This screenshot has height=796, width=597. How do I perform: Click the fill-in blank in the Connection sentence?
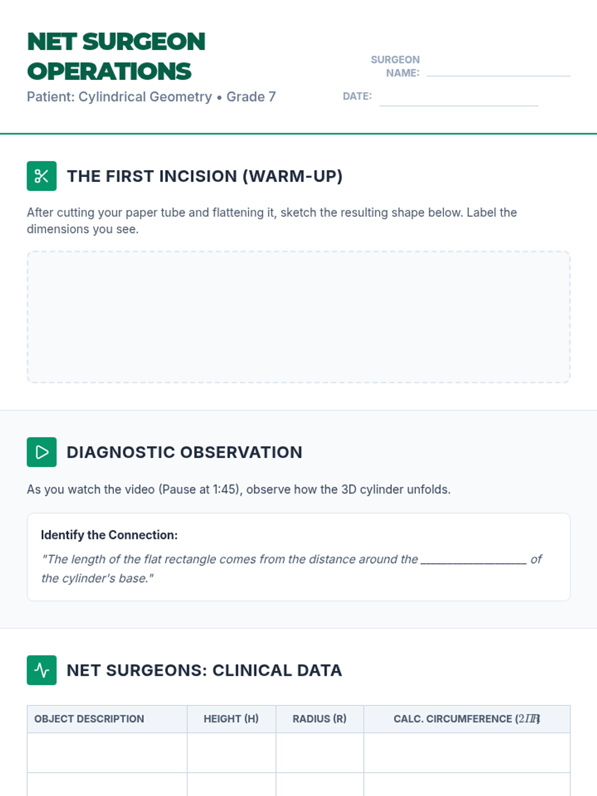(474, 560)
